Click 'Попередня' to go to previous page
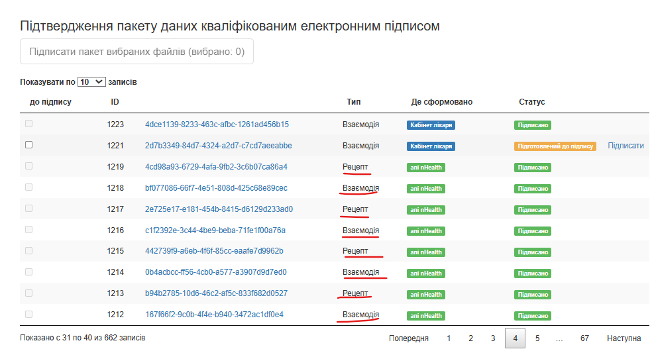 [409, 338]
